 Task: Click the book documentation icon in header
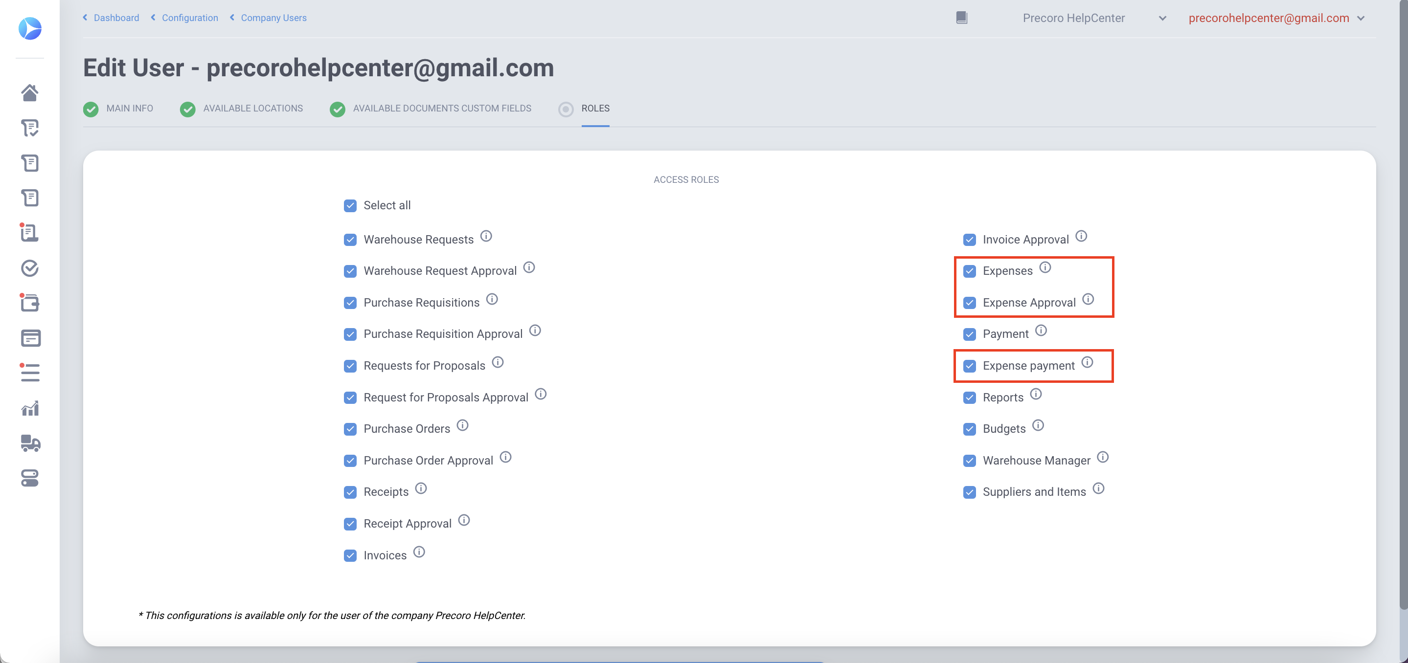coord(961,18)
